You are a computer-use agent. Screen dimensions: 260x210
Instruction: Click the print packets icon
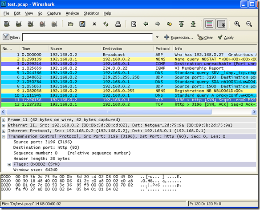point(118,24)
